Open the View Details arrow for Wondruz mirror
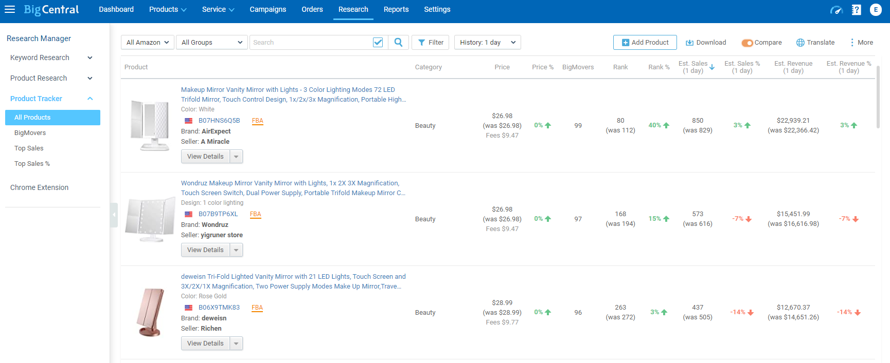 tap(236, 250)
